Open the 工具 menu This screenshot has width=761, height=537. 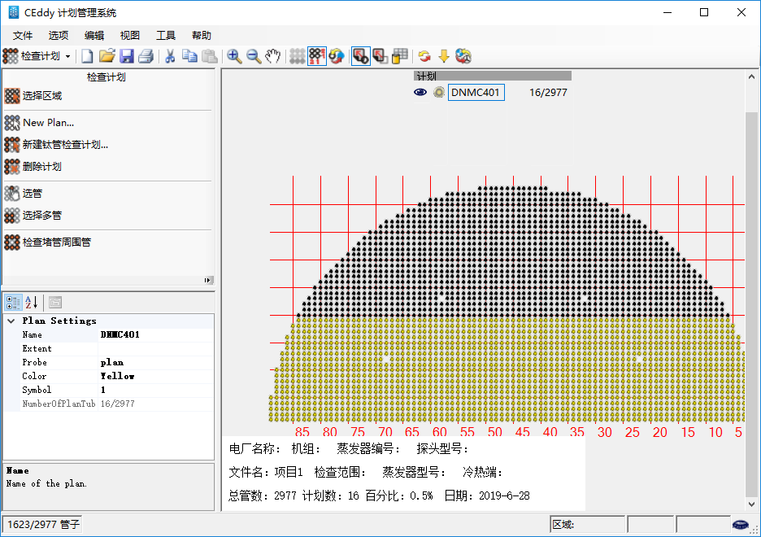[166, 35]
